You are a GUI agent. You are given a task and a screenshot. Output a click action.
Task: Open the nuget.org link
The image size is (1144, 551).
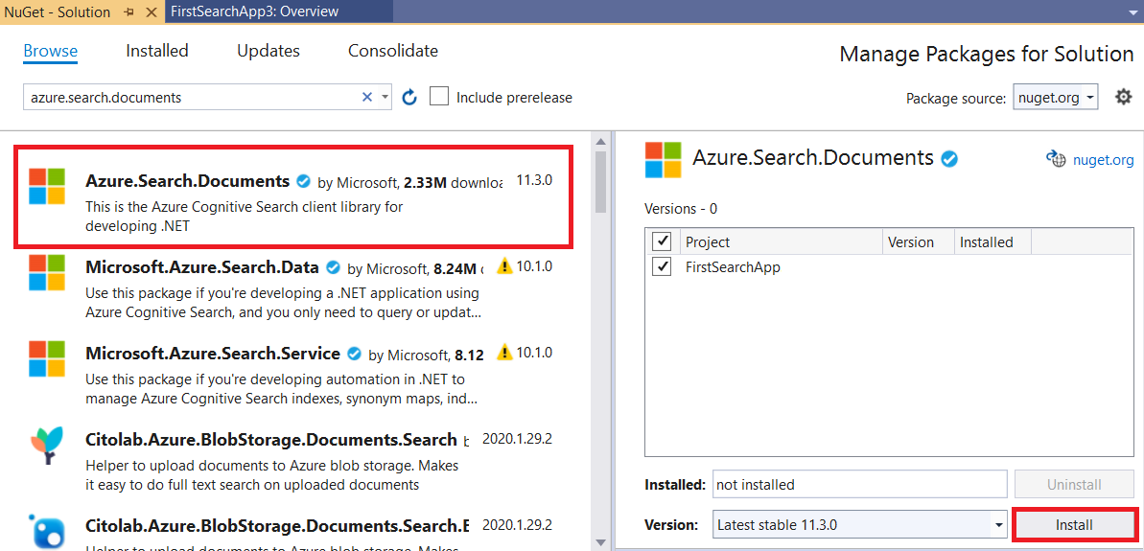[x=1102, y=160]
